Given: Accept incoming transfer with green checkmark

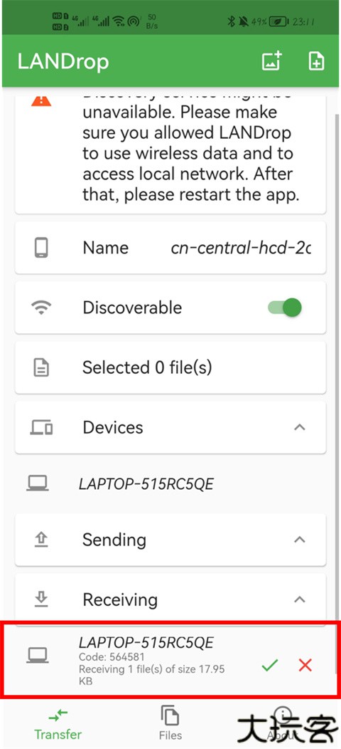Looking at the screenshot, I should (271, 664).
